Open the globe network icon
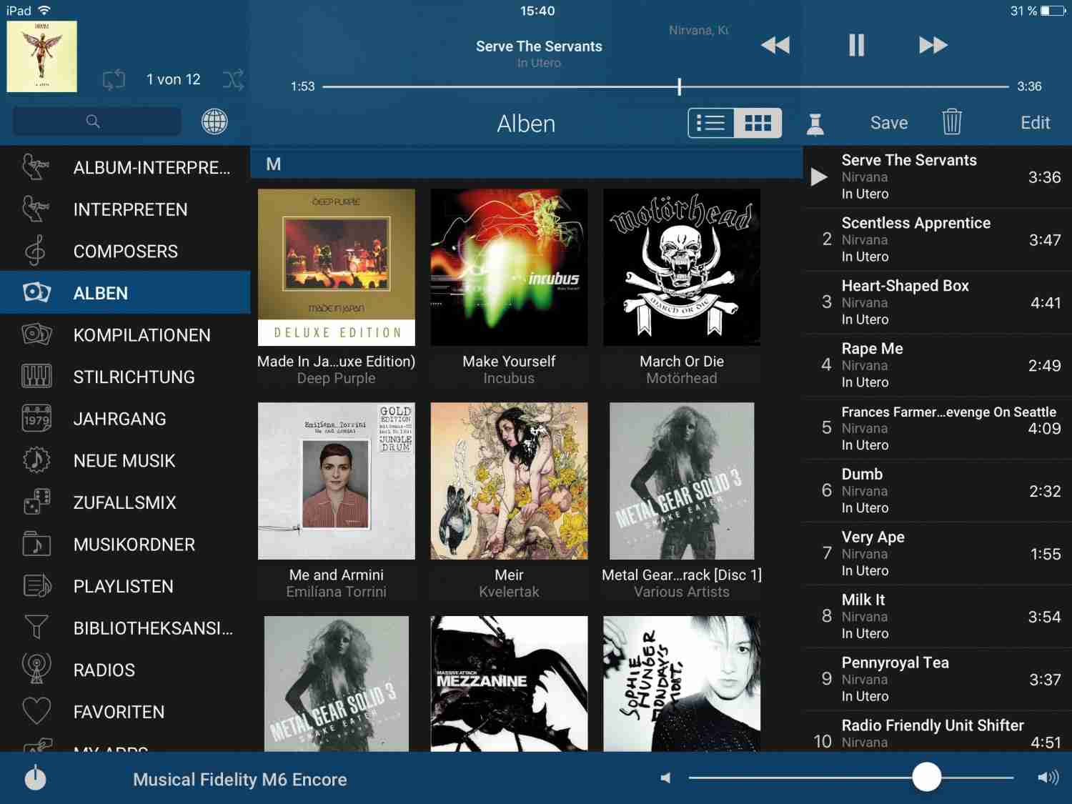Screen dimensions: 1072x804 pos(214,121)
